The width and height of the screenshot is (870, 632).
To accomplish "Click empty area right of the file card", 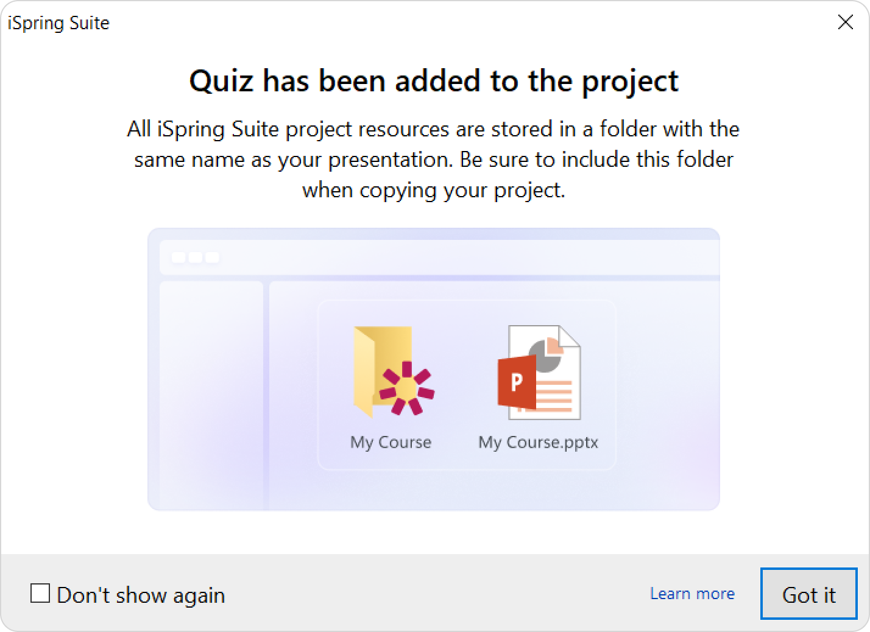I will [667, 385].
